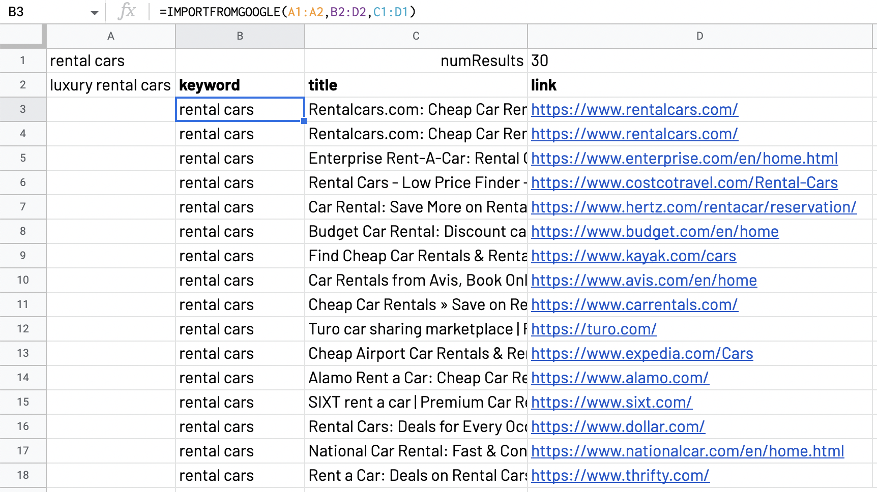Open the Expedia Cars link
877x492 pixels.
(641, 353)
